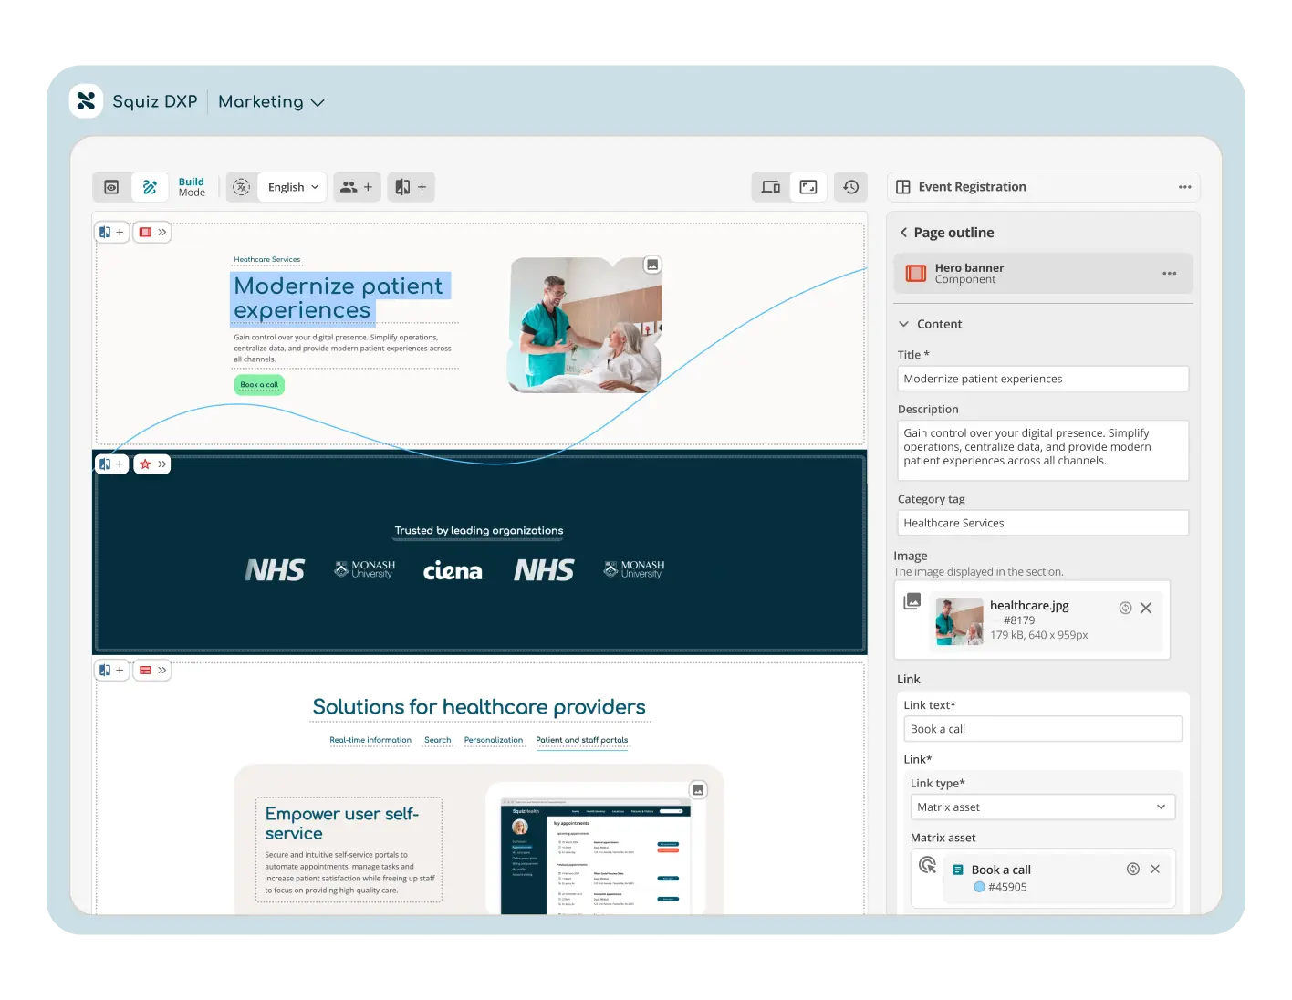Open the version history icon
1292x1000 pixels.
tap(850, 187)
